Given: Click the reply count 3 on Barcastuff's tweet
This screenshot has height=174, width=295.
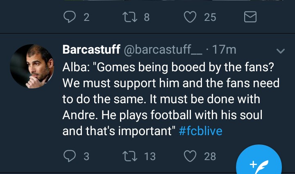Looking at the screenshot, I should pos(86,156).
